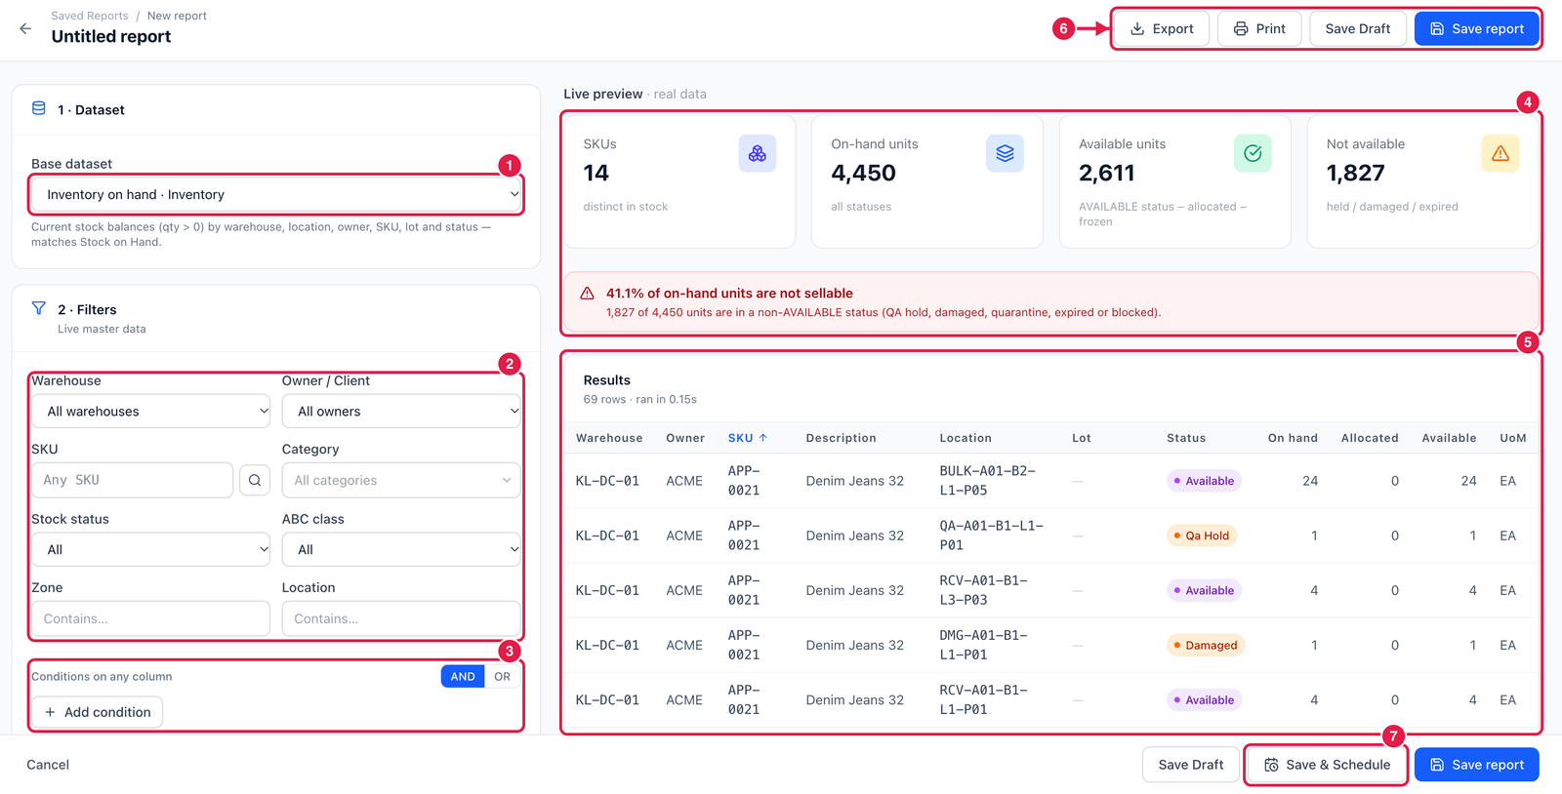Click the On-hand units layers icon
Image resolution: width=1562 pixels, height=794 pixels.
click(1005, 153)
